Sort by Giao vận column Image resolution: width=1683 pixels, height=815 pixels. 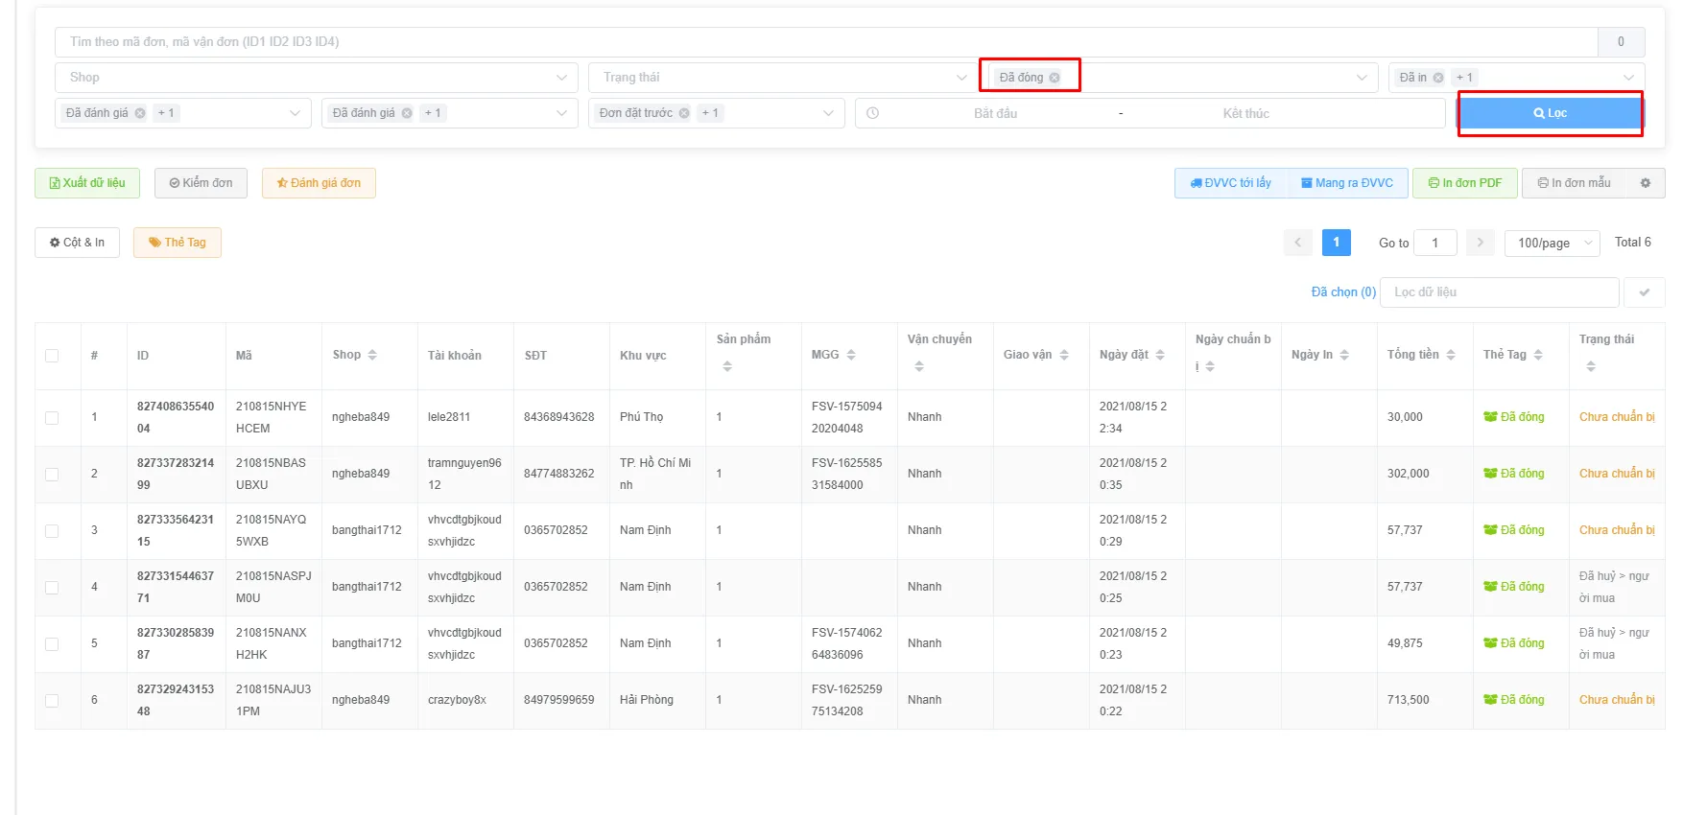tap(1064, 355)
